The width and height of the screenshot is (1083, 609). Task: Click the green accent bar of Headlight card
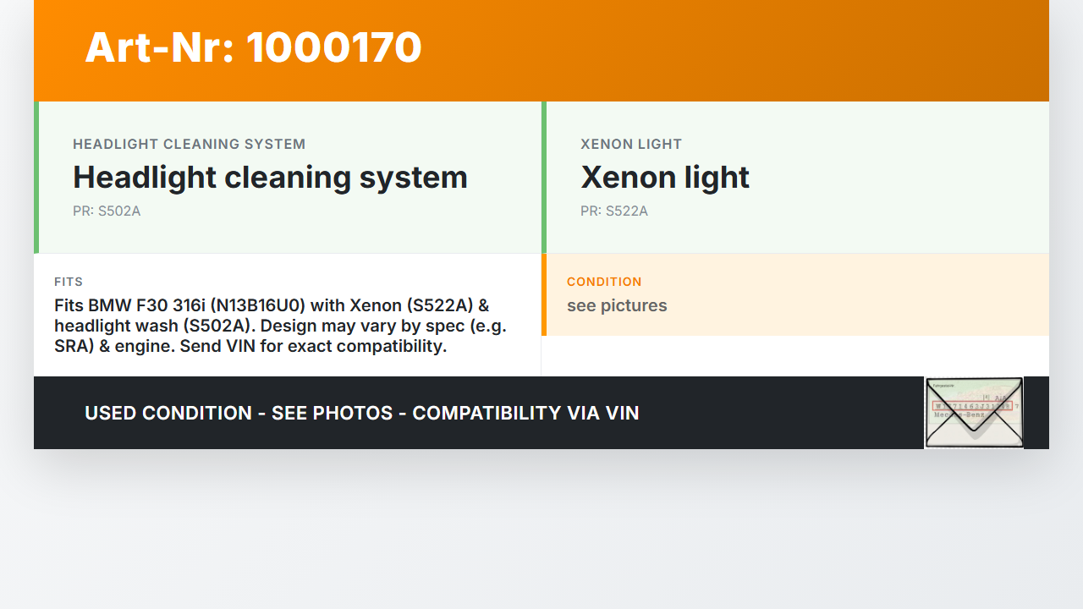click(36, 178)
